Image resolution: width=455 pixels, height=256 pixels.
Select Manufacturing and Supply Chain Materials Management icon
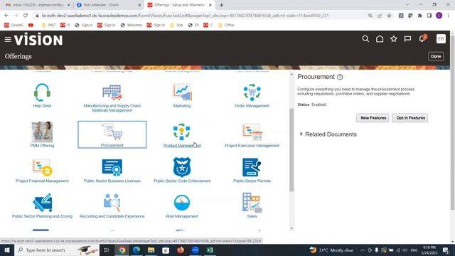pos(112,92)
